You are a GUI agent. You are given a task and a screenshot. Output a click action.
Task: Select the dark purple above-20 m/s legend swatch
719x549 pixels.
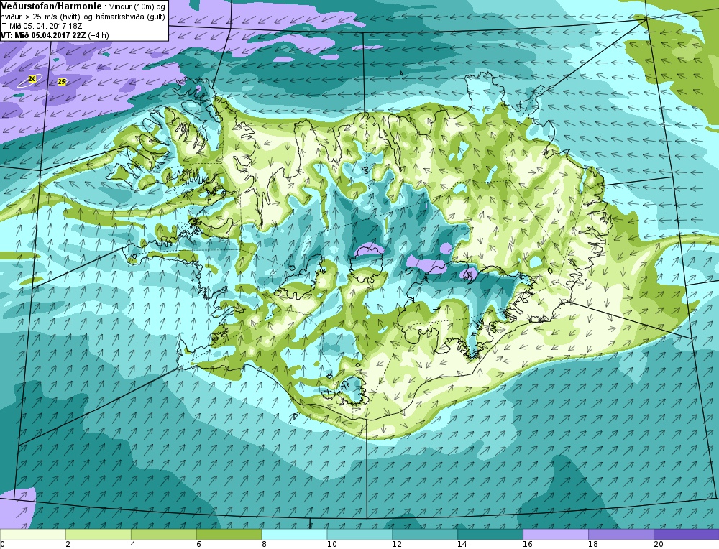(687, 535)
